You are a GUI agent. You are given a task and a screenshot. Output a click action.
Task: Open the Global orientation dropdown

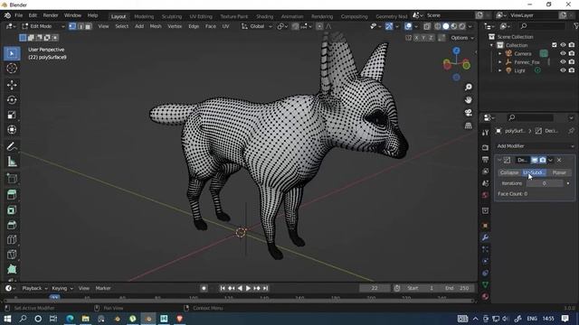[257, 26]
